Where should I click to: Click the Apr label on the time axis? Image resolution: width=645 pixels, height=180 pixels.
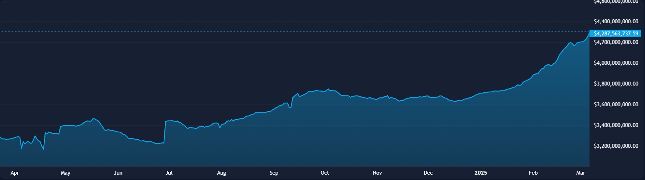(15, 173)
